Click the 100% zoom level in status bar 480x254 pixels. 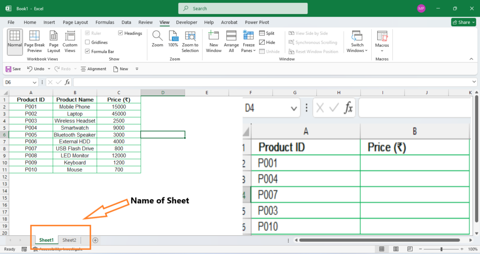472,249
